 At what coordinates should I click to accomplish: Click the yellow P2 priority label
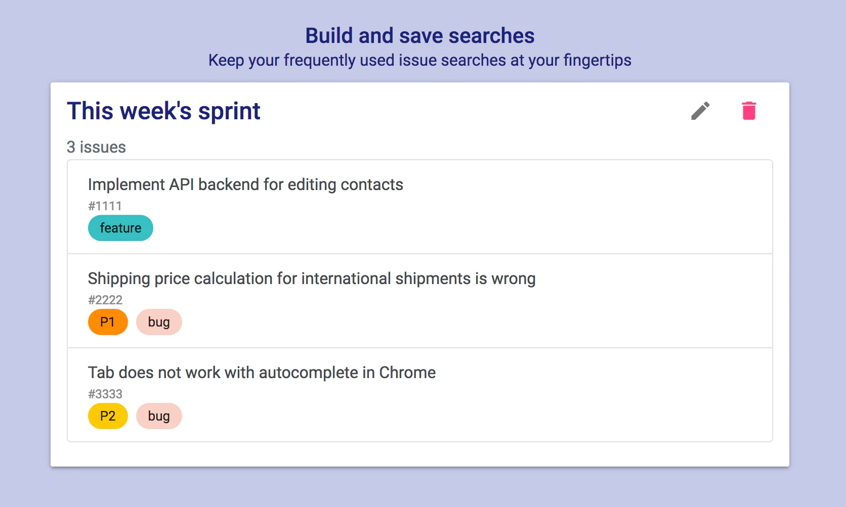coord(108,416)
